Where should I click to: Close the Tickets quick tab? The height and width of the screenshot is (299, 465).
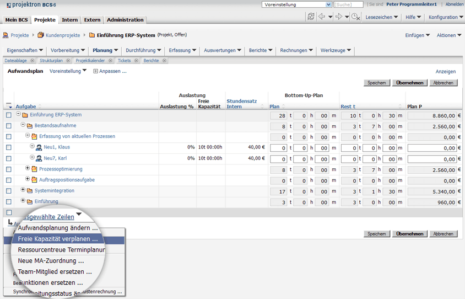pyautogui.click(x=136, y=61)
